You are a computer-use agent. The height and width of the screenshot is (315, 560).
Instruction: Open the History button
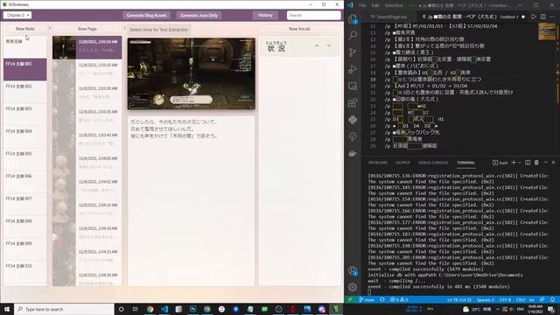(x=265, y=16)
